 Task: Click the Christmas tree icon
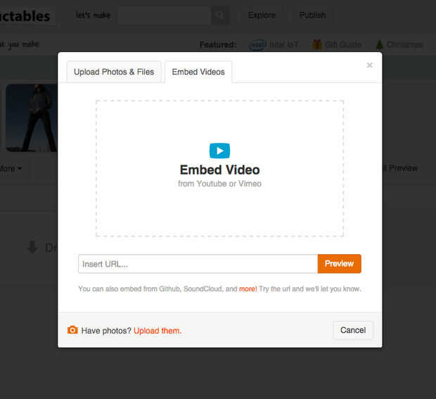point(379,44)
